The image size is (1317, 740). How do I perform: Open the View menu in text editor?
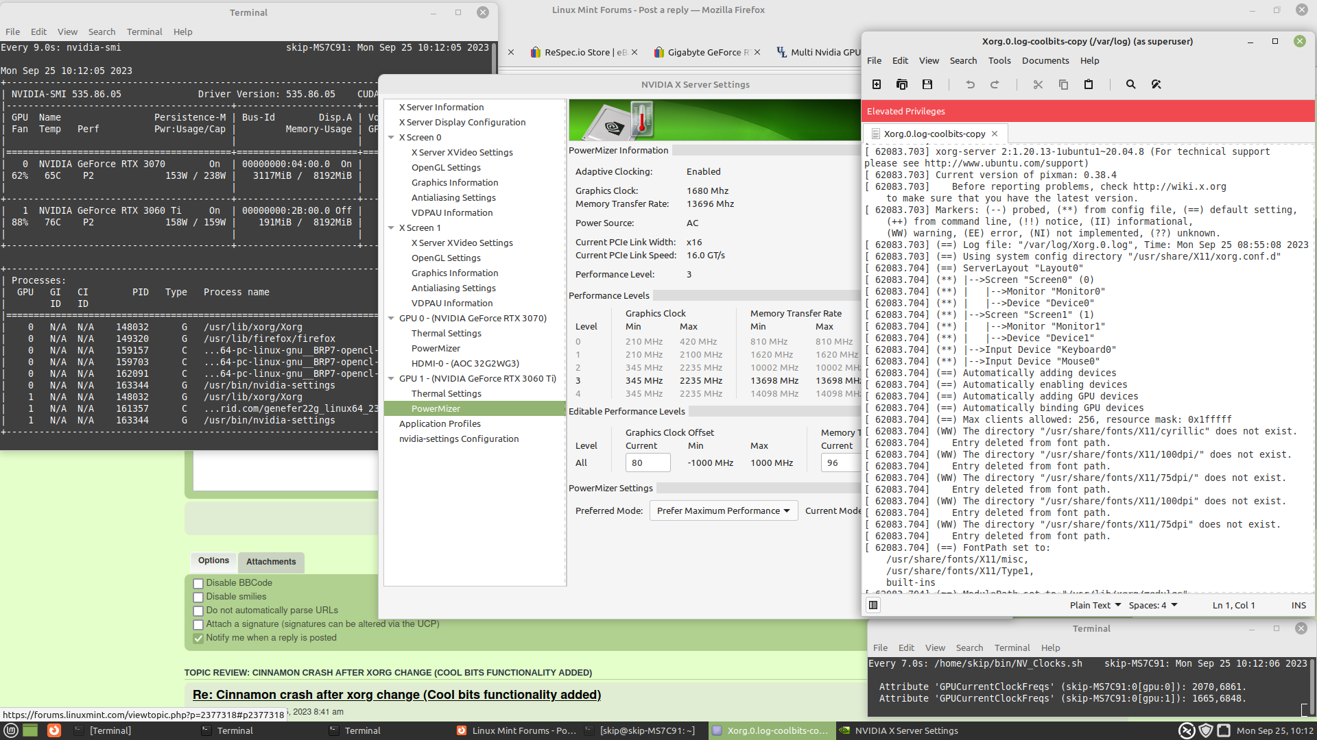point(929,60)
